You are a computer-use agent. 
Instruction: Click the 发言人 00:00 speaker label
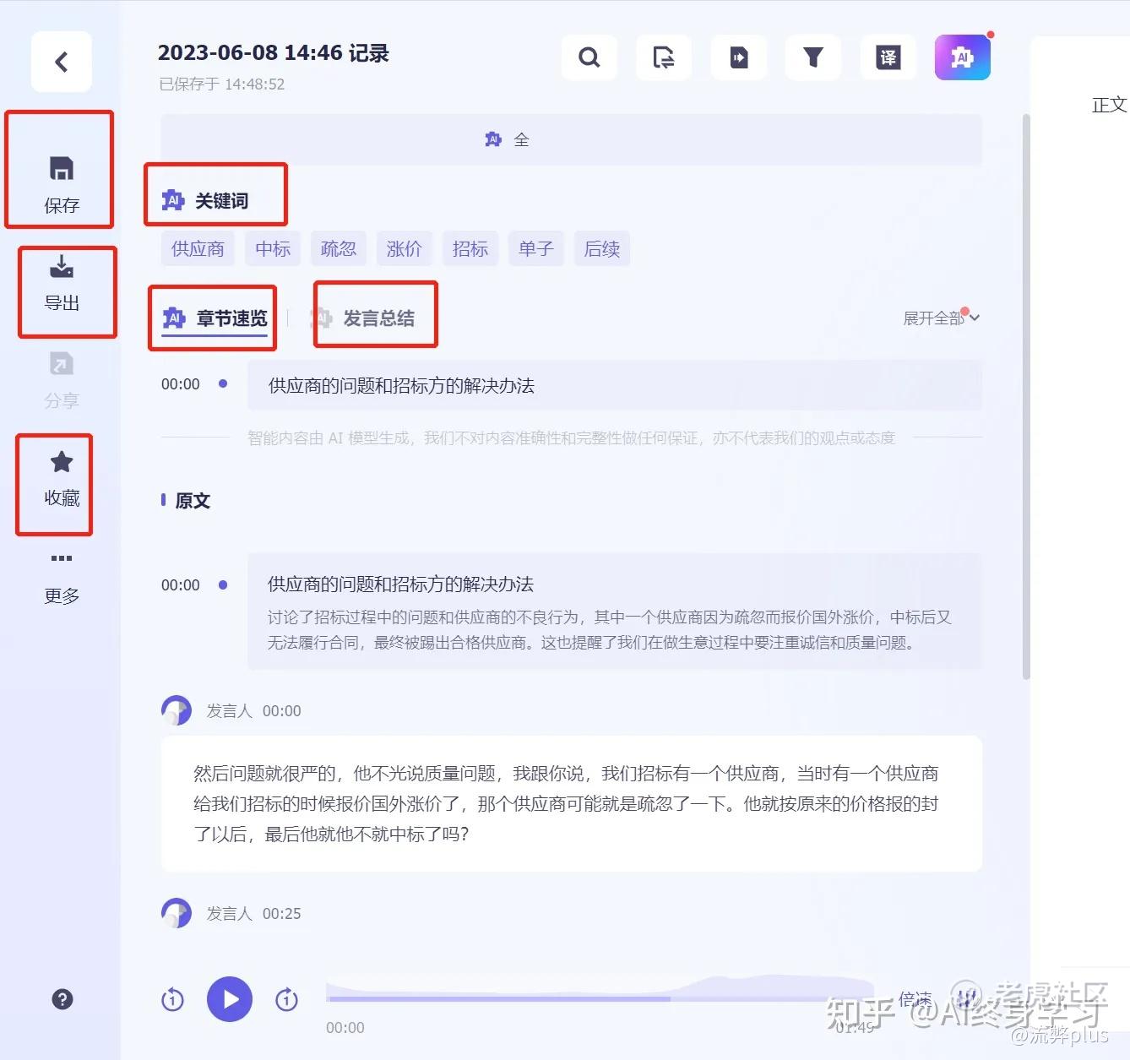coord(254,711)
